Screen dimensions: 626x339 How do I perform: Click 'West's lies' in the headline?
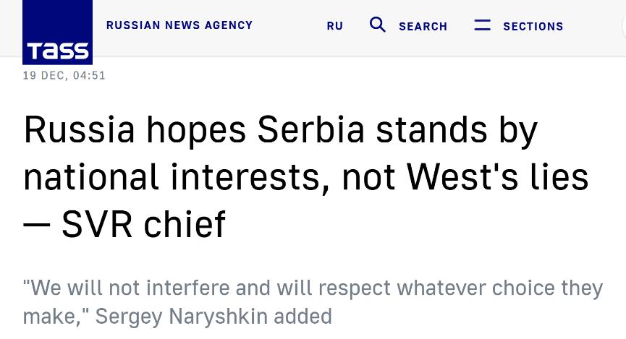pyautogui.click(x=497, y=177)
